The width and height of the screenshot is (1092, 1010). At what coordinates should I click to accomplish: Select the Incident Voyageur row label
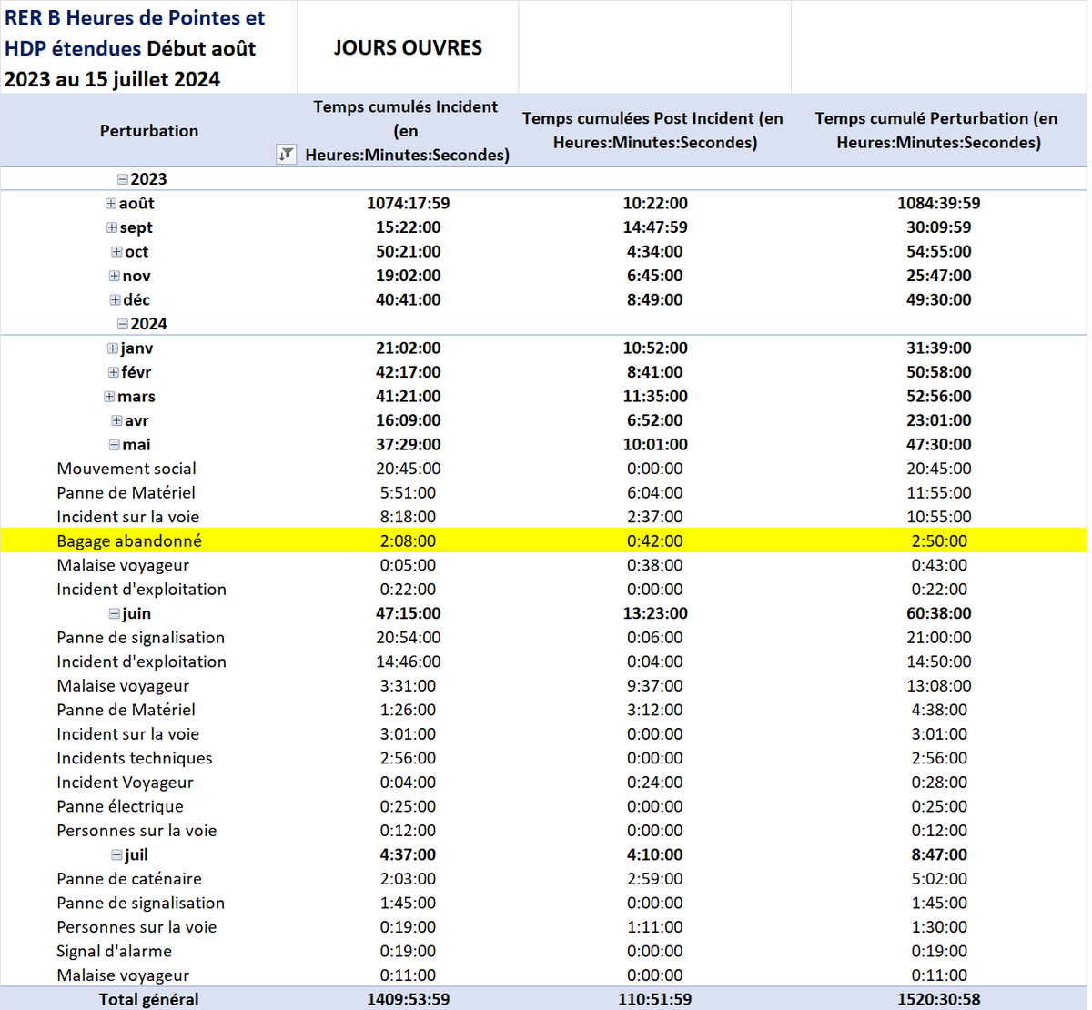(x=125, y=783)
